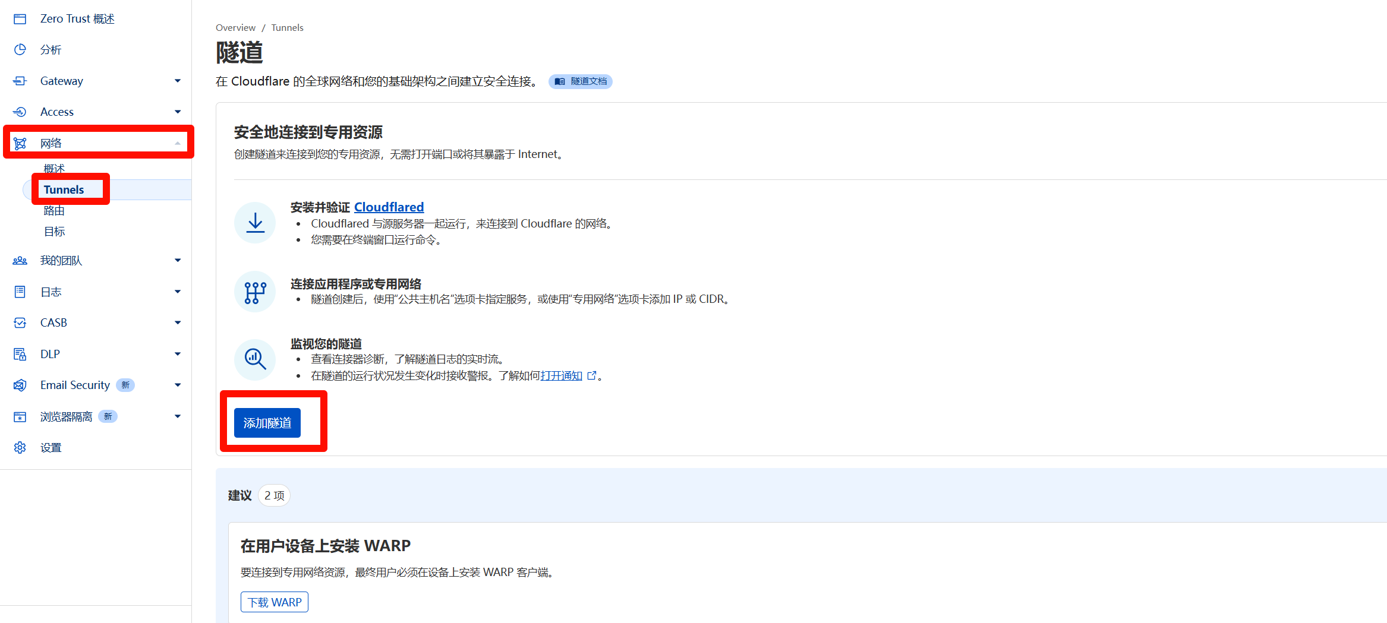Click the Gateway sidebar icon
Viewport: 1387px width, 623px height.
(20, 81)
